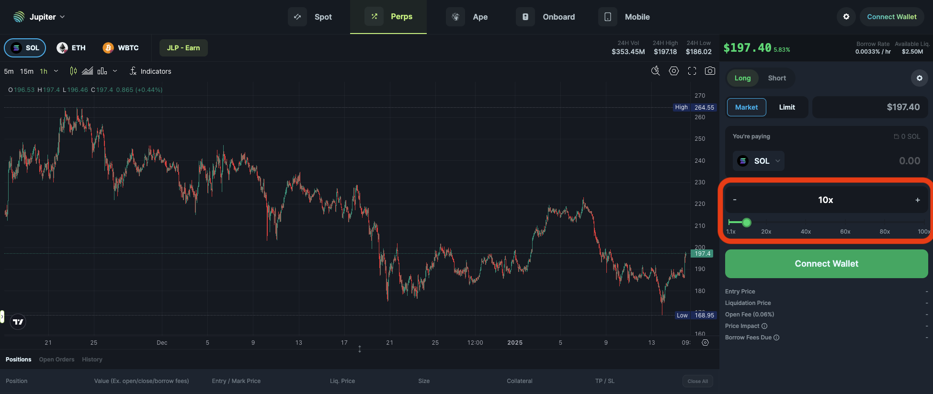Open chart settings hexagon icon
The width and height of the screenshot is (933, 394).
coord(674,71)
